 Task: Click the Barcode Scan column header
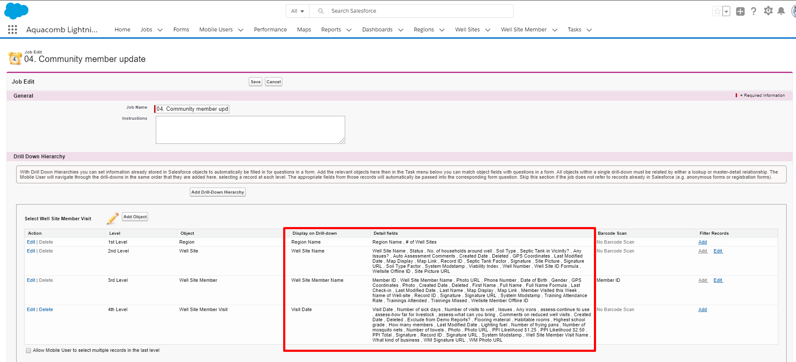(612, 233)
